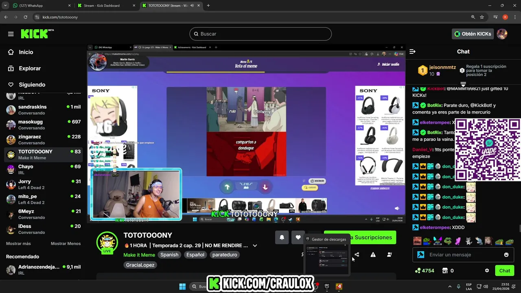Bookmark this page with the star icon
521x293 pixels.
pos(482,17)
